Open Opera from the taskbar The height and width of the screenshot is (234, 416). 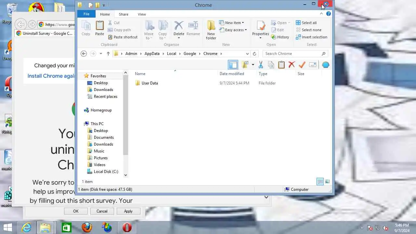pos(127,227)
